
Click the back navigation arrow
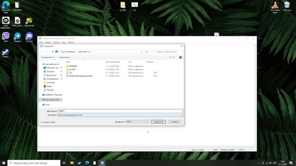point(42,52)
